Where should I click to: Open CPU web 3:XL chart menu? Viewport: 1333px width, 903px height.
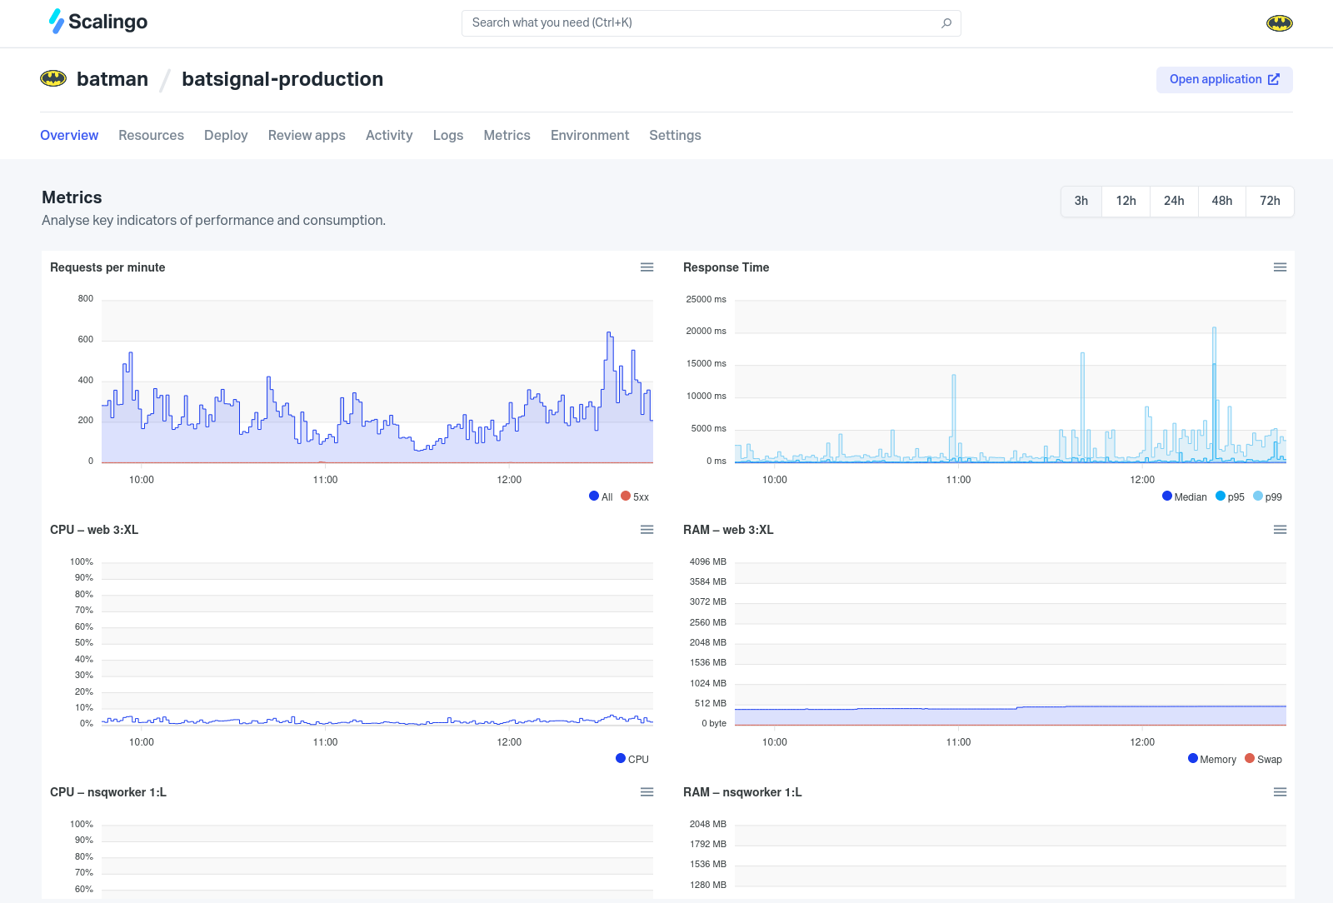(647, 530)
